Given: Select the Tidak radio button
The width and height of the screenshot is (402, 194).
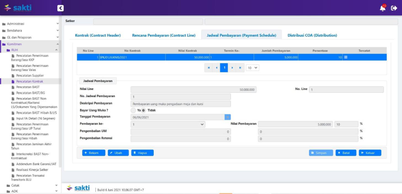Looking at the screenshot, I should [144, 110].
